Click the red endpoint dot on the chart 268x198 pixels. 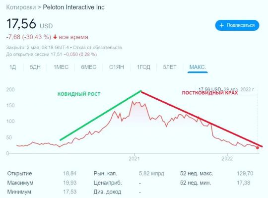258,148
